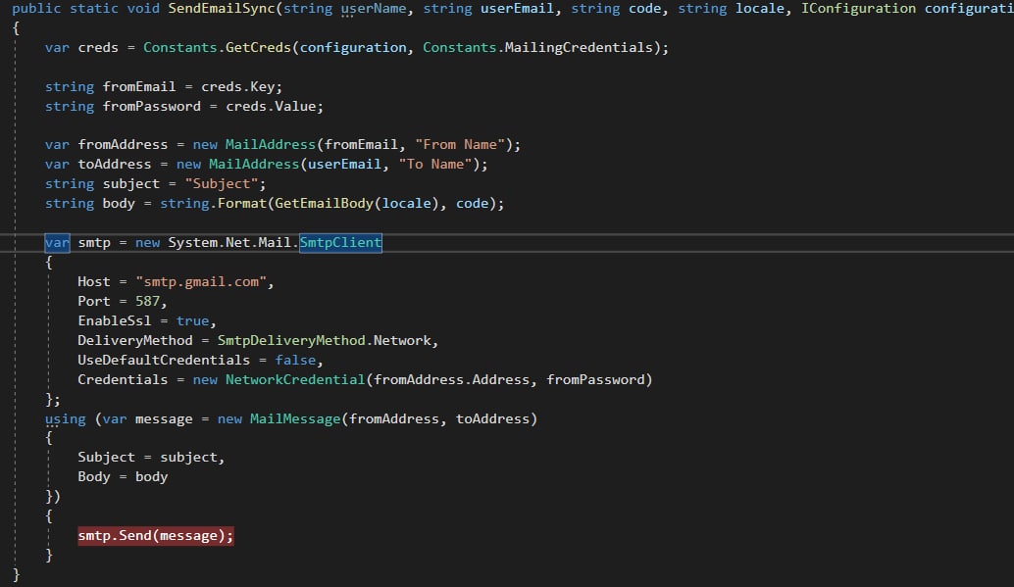Click the IConfiguration parameter type

point(859,9)
